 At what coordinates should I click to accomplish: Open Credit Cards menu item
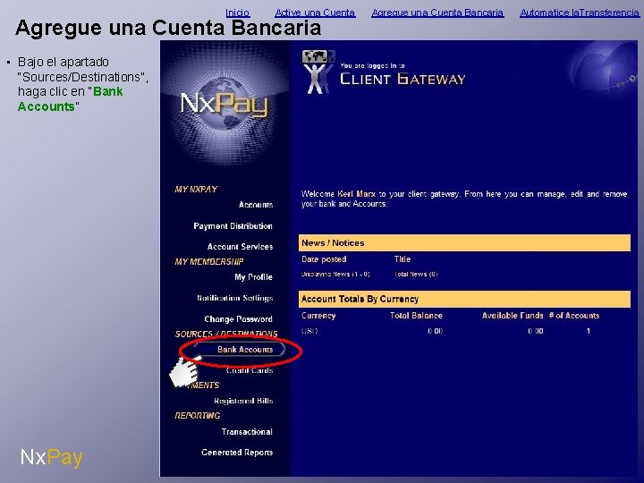[x=250, y=370]
